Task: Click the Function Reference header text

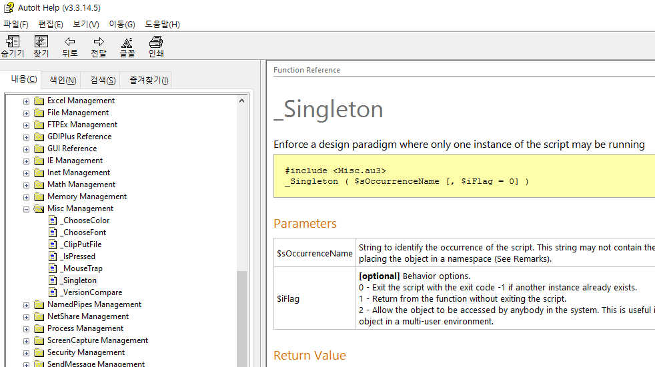Action: 307,70
